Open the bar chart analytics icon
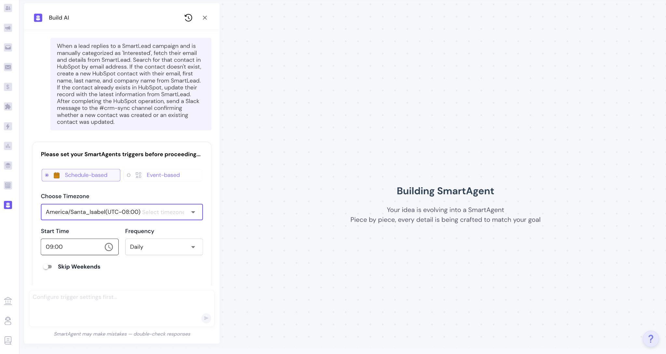This screenshot has width=666, height=354. [8, 146]
